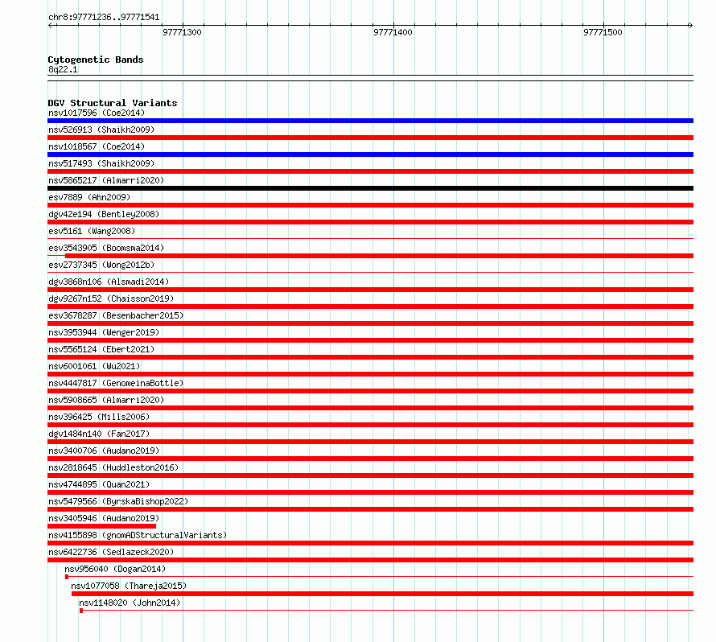Open nsv3400706 (Audano2019) label
716x642 pixels.
coord(104,451)
